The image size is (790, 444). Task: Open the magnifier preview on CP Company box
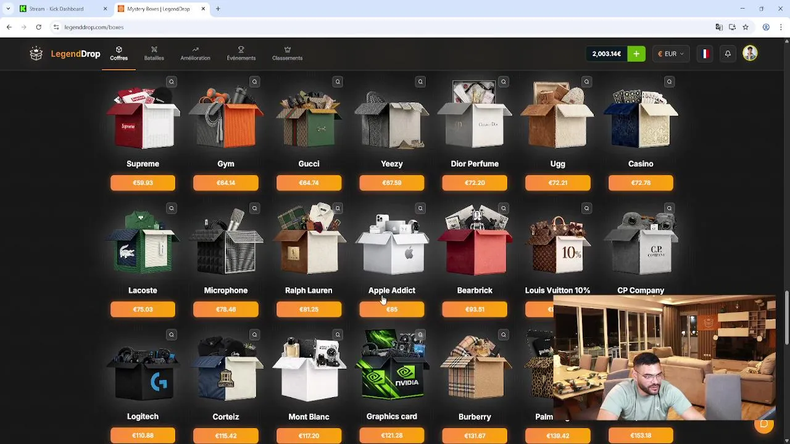coord(669,208)
